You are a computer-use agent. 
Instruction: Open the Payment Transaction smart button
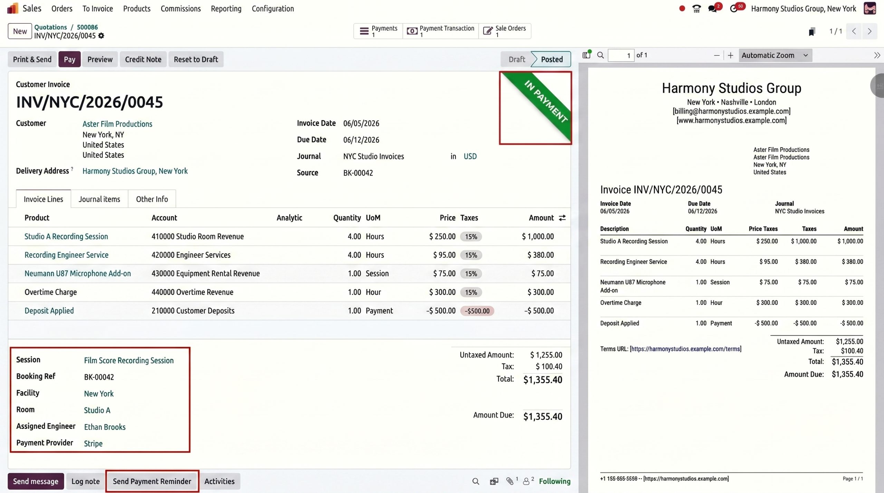441,31
